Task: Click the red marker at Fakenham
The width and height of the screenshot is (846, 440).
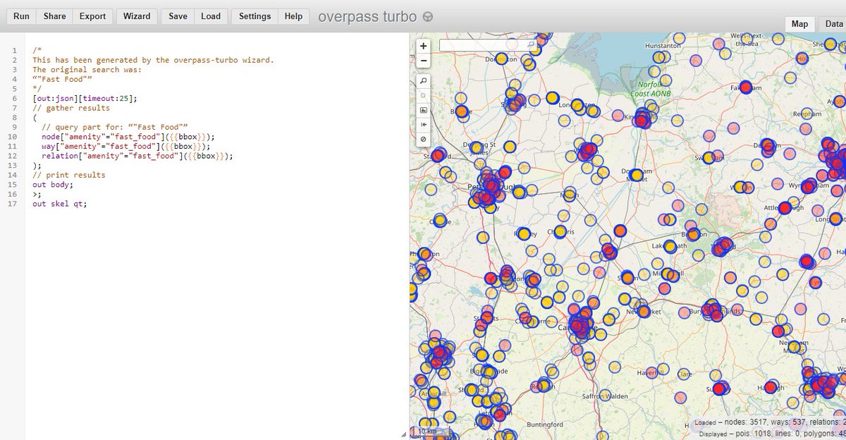Action: pos(746,87)
